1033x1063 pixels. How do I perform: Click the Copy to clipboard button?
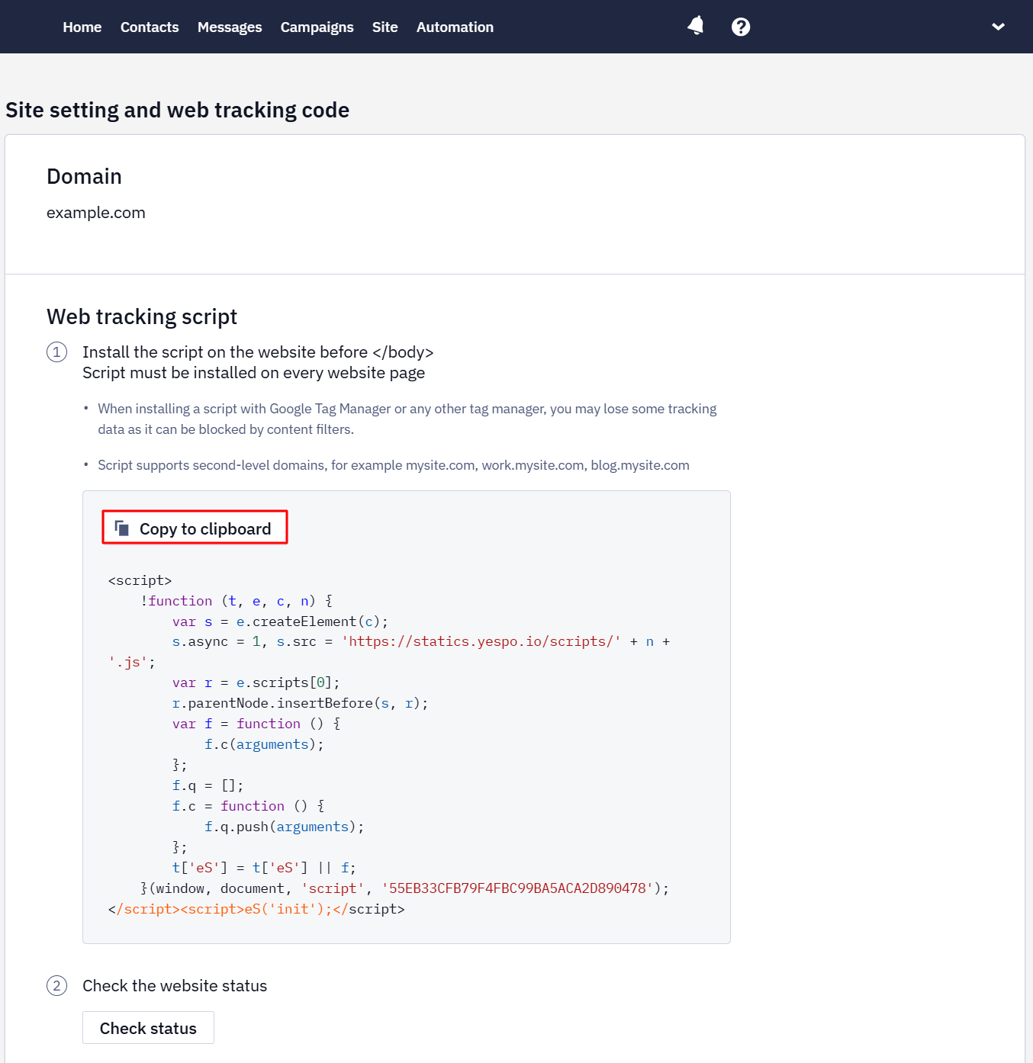195,527
